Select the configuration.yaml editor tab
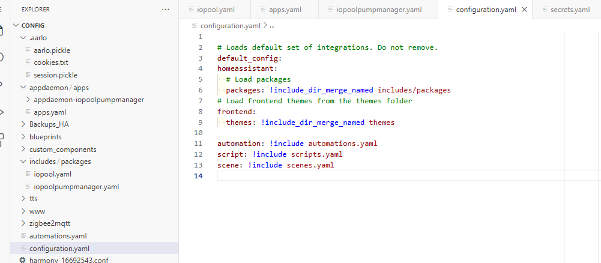 click(485, 10)
